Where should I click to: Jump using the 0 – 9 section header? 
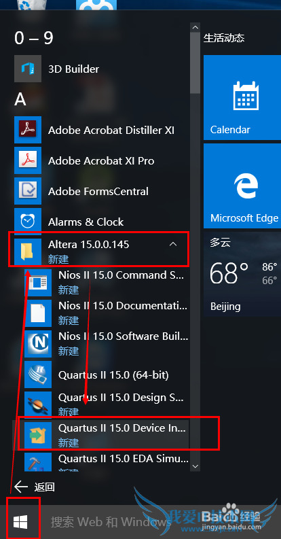(x=34, y=38)
